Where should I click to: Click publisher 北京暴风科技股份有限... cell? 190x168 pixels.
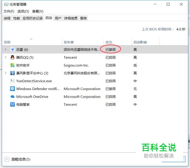pos(82,73)
